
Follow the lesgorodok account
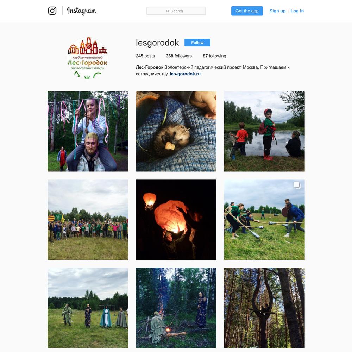click(197, 43)
